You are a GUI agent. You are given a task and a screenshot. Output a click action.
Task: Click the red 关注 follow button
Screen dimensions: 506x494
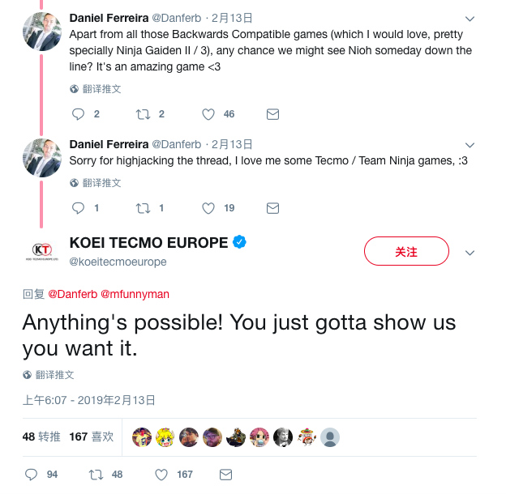[x=406, y=252]
